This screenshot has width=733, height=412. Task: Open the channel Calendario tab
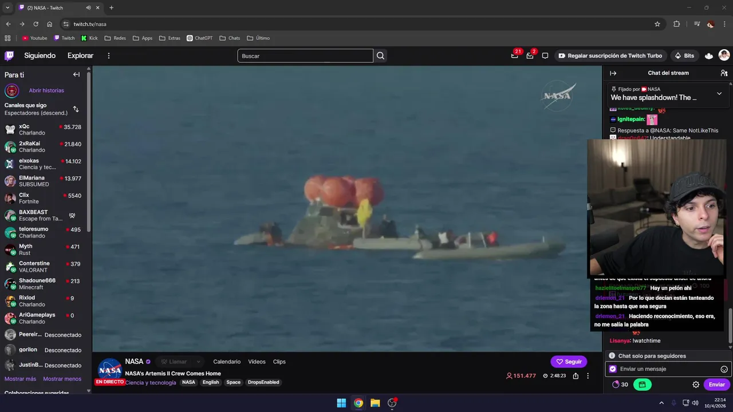(227, 362)
